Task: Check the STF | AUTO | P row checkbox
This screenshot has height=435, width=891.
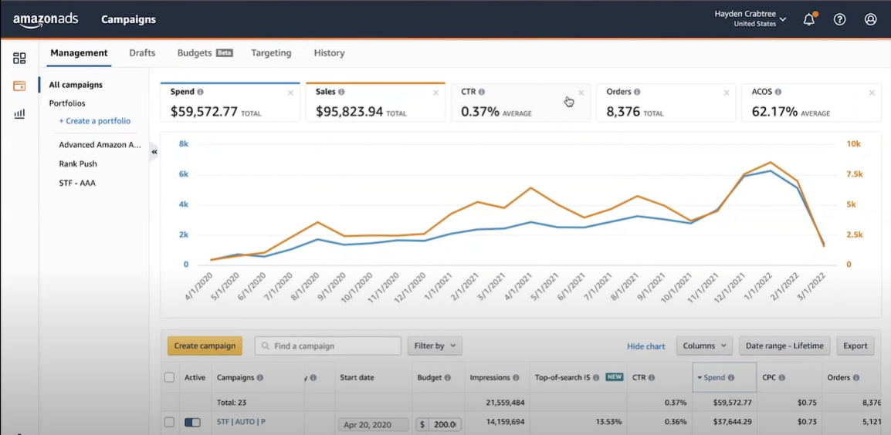Action: point(169,422)
